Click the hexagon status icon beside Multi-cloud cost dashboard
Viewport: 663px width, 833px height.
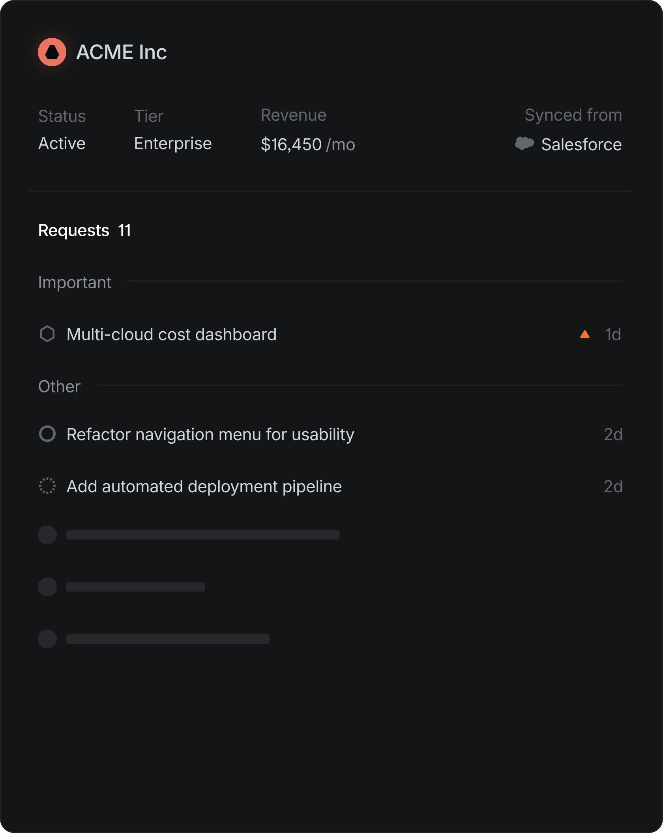pyautogui.click(x=47, y=334)
